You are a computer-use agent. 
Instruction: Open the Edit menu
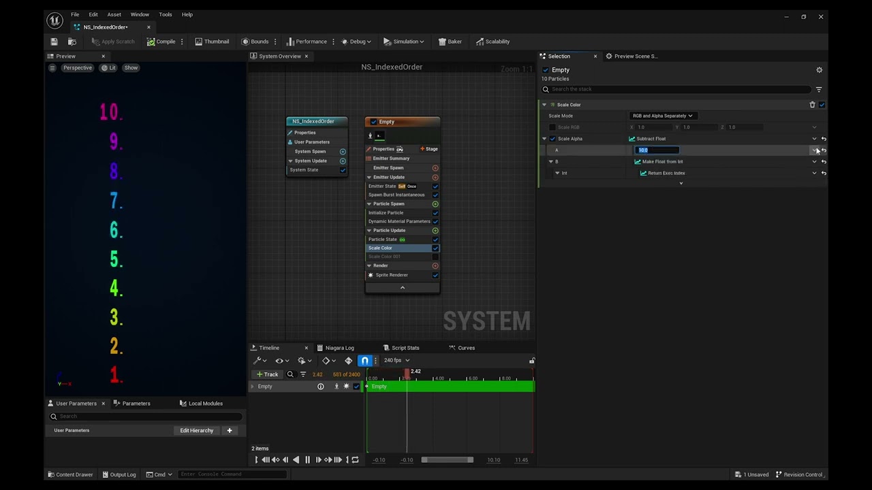click(93, 14)
